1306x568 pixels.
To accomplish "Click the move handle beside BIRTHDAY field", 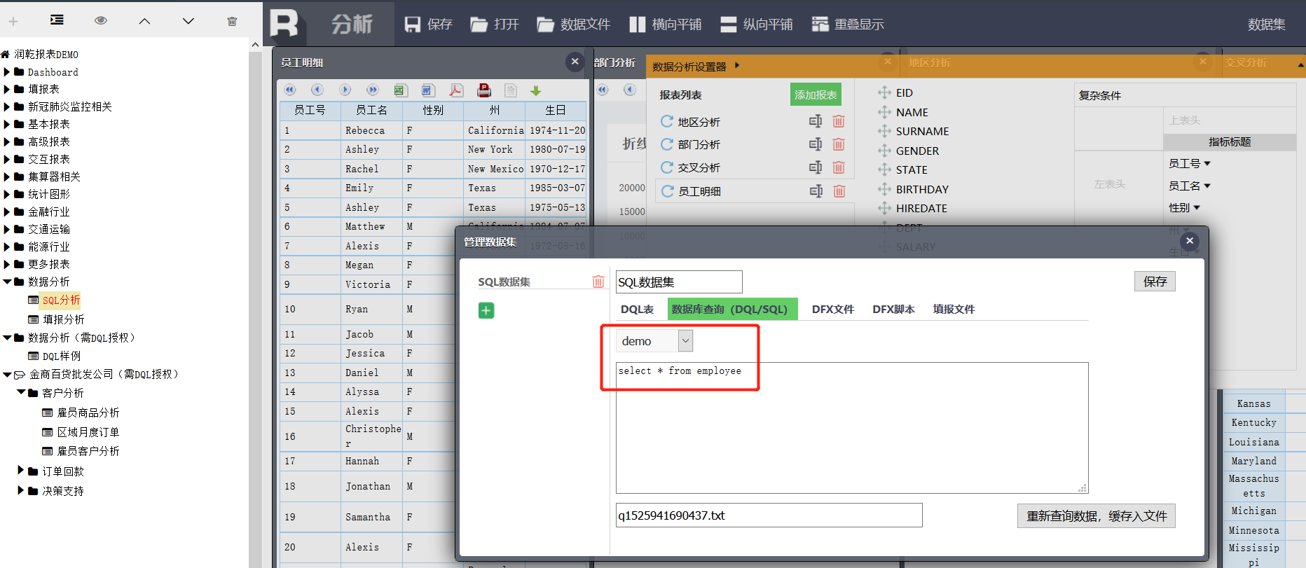I will (884, 189).
